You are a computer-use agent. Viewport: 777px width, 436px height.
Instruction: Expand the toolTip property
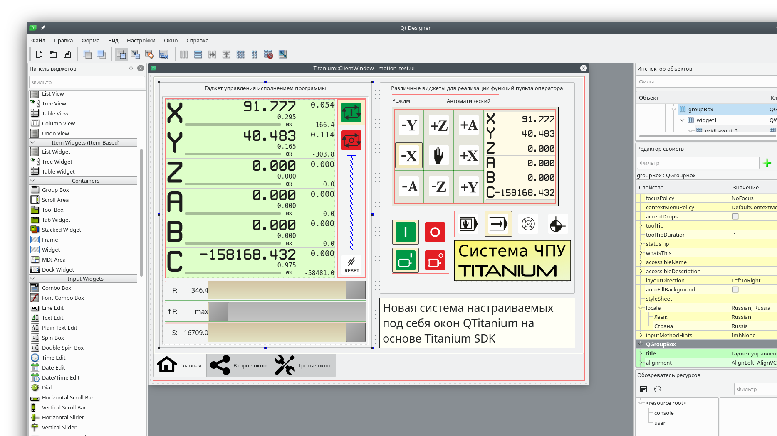point(641,225)
